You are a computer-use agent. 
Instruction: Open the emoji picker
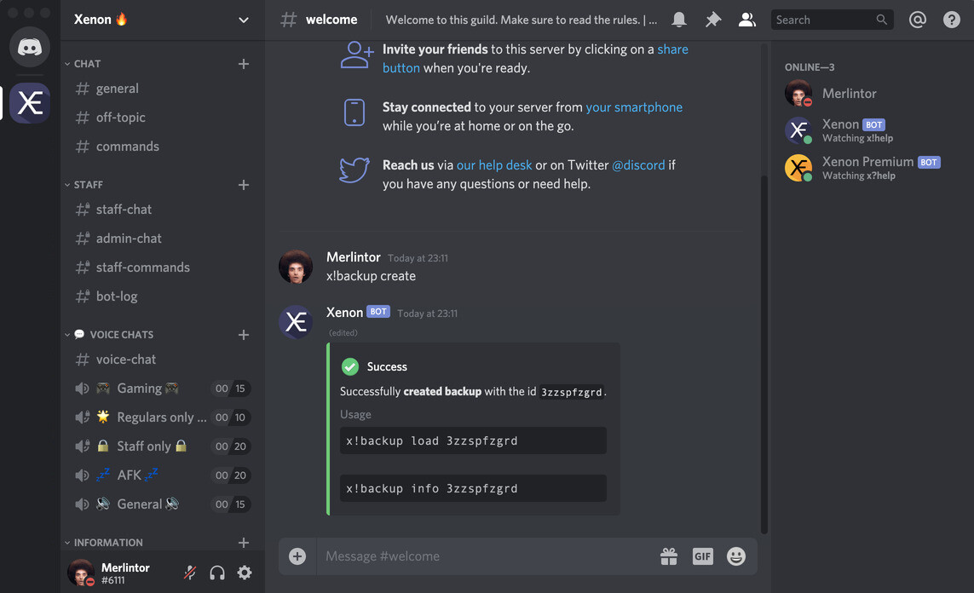[x=735, y=556]
